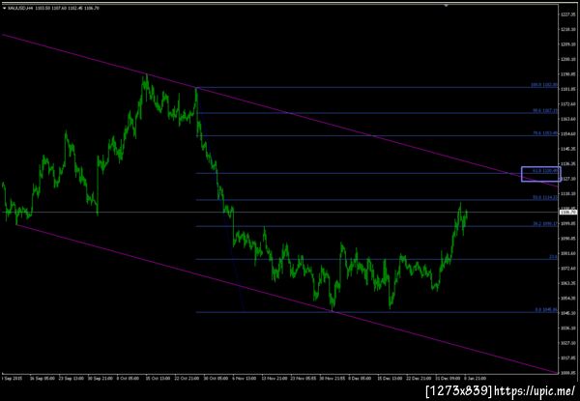The width and height of the screenshot is (580, 401).
Task: Select the 78.6 Fibonacci level label
Action: [x=544, y=133]
